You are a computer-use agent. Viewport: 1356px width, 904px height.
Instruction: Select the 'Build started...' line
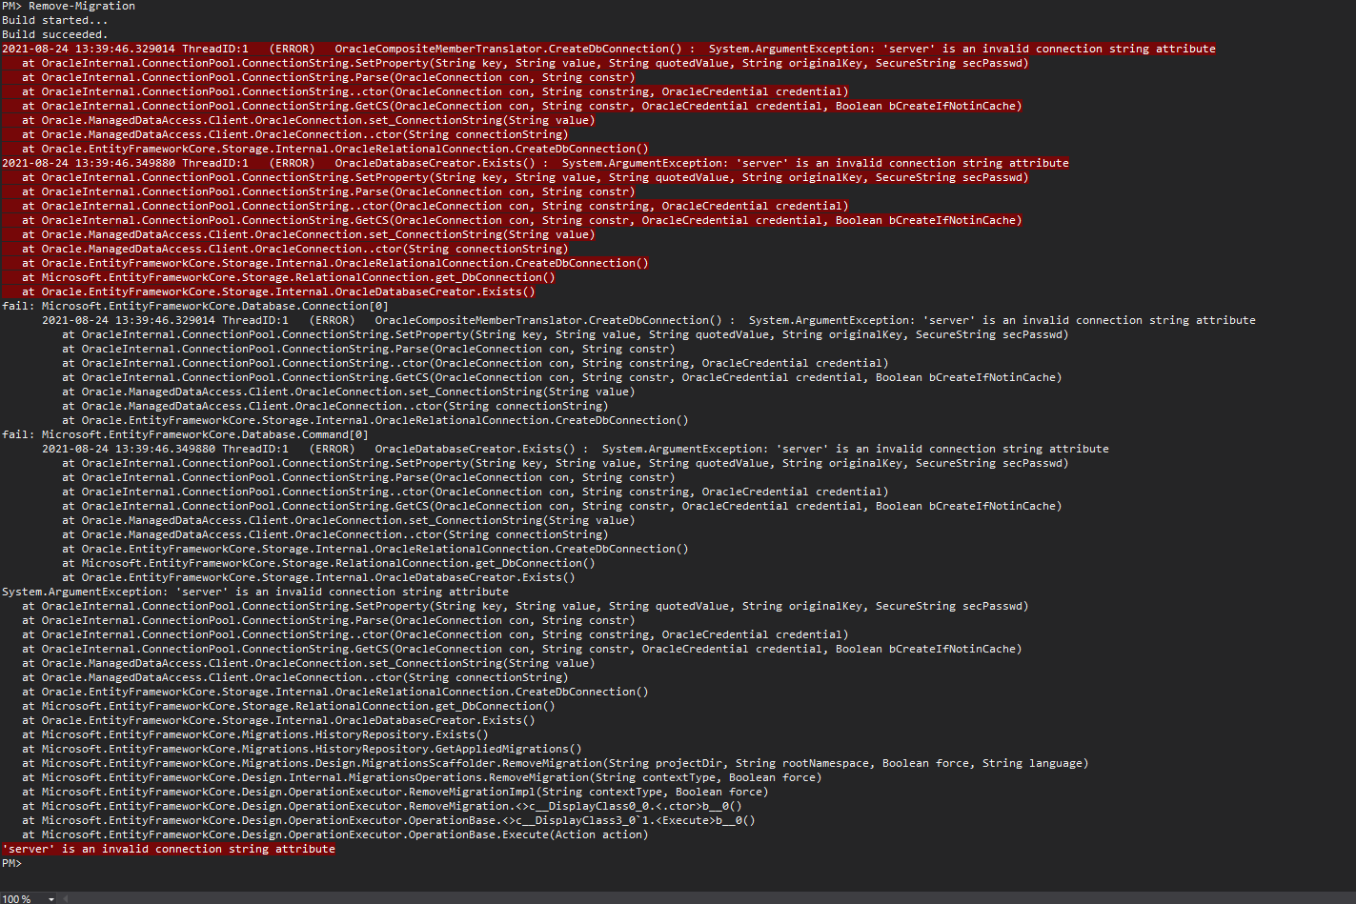55,20
